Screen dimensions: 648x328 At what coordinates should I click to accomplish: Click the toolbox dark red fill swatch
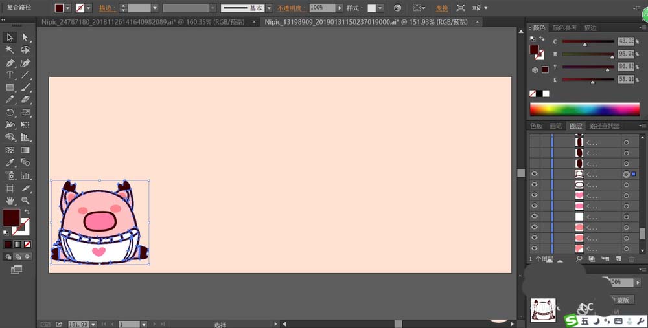pyautogui.click(x=11, y=217)
